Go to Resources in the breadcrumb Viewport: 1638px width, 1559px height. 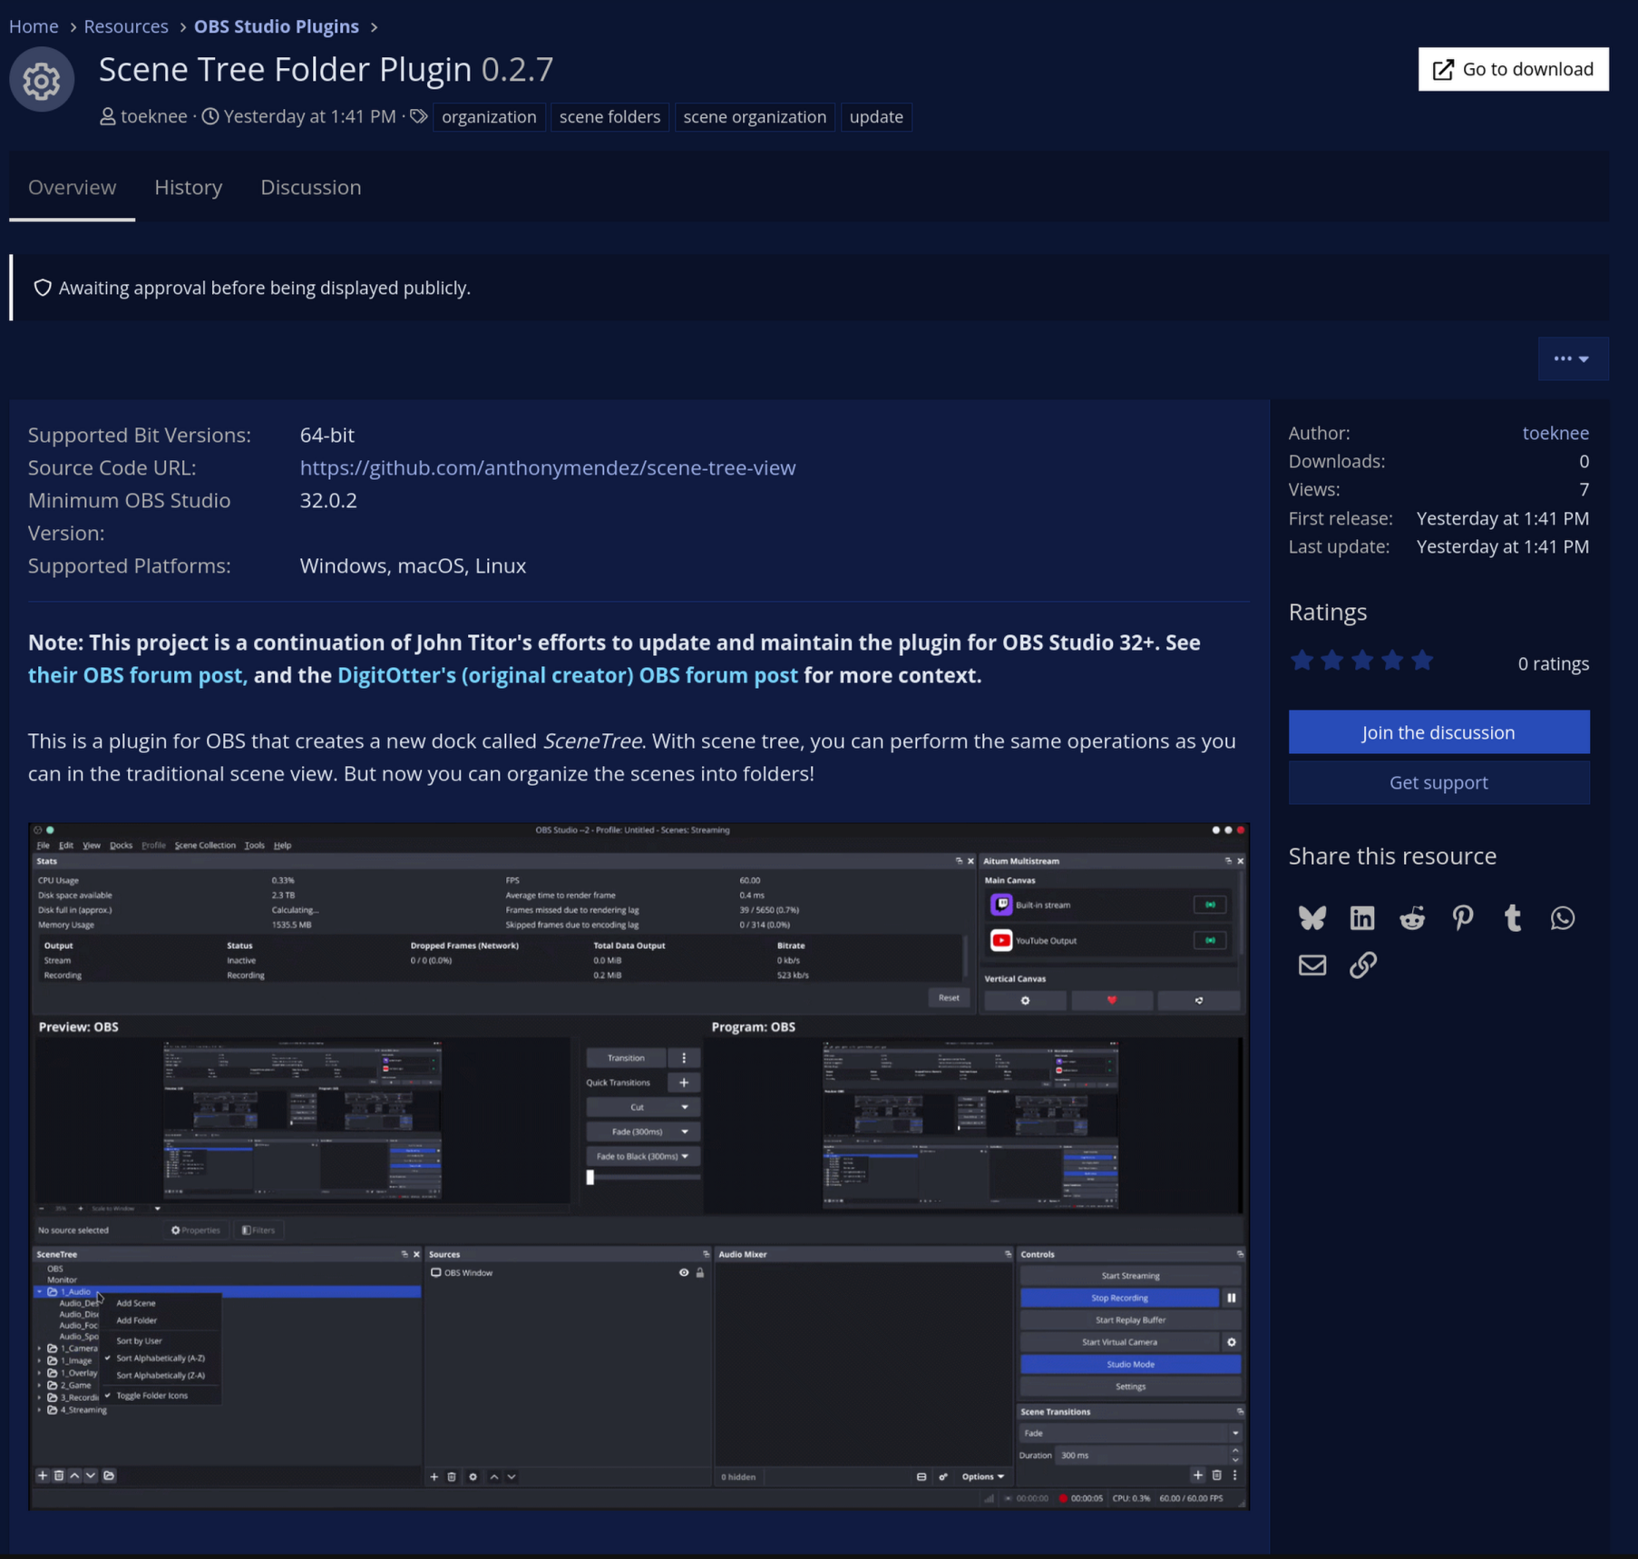point(126,26)
